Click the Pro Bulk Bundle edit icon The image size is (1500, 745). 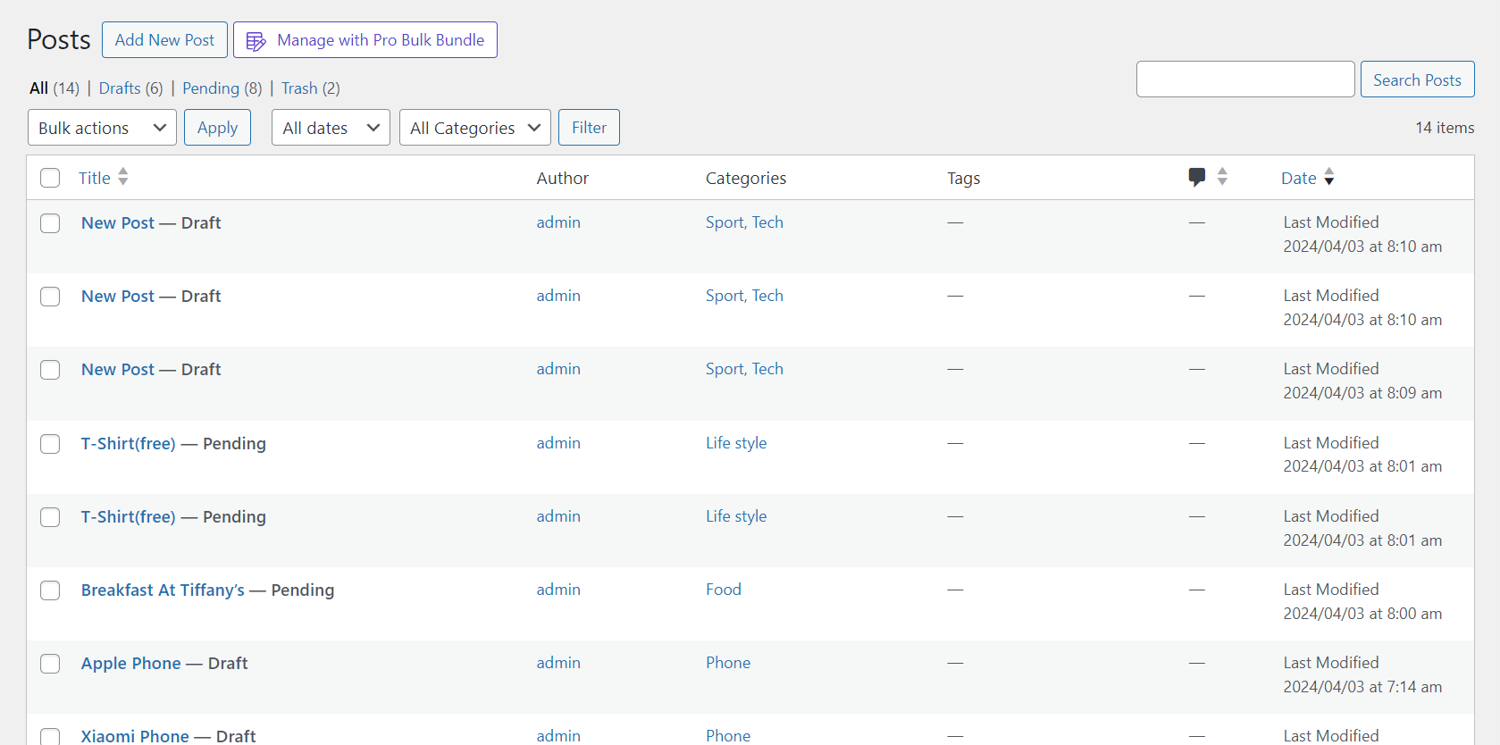tap(256, 41)
